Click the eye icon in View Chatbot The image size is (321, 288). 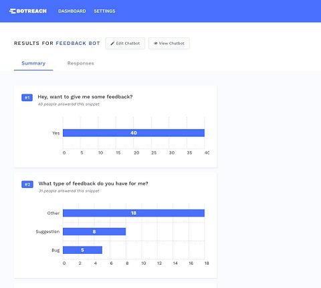click(156, 43)
